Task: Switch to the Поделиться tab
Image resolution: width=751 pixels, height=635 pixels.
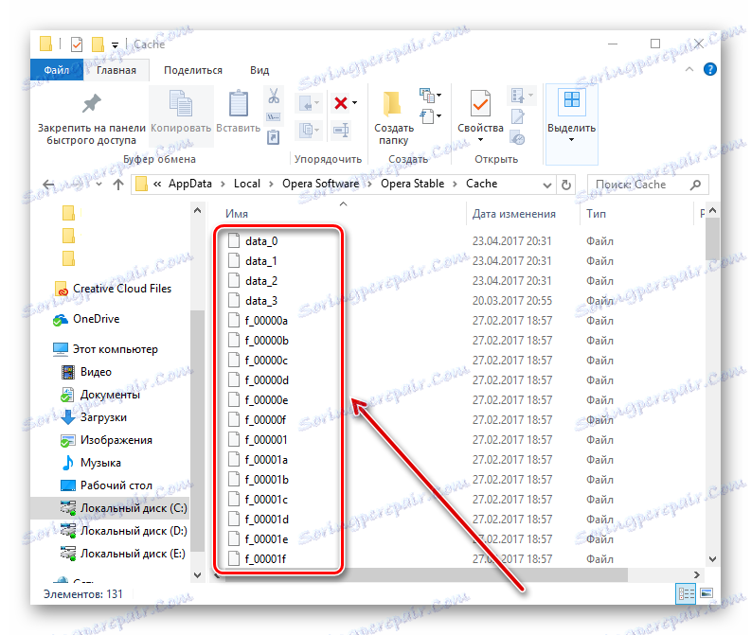Action: (193, 70)
